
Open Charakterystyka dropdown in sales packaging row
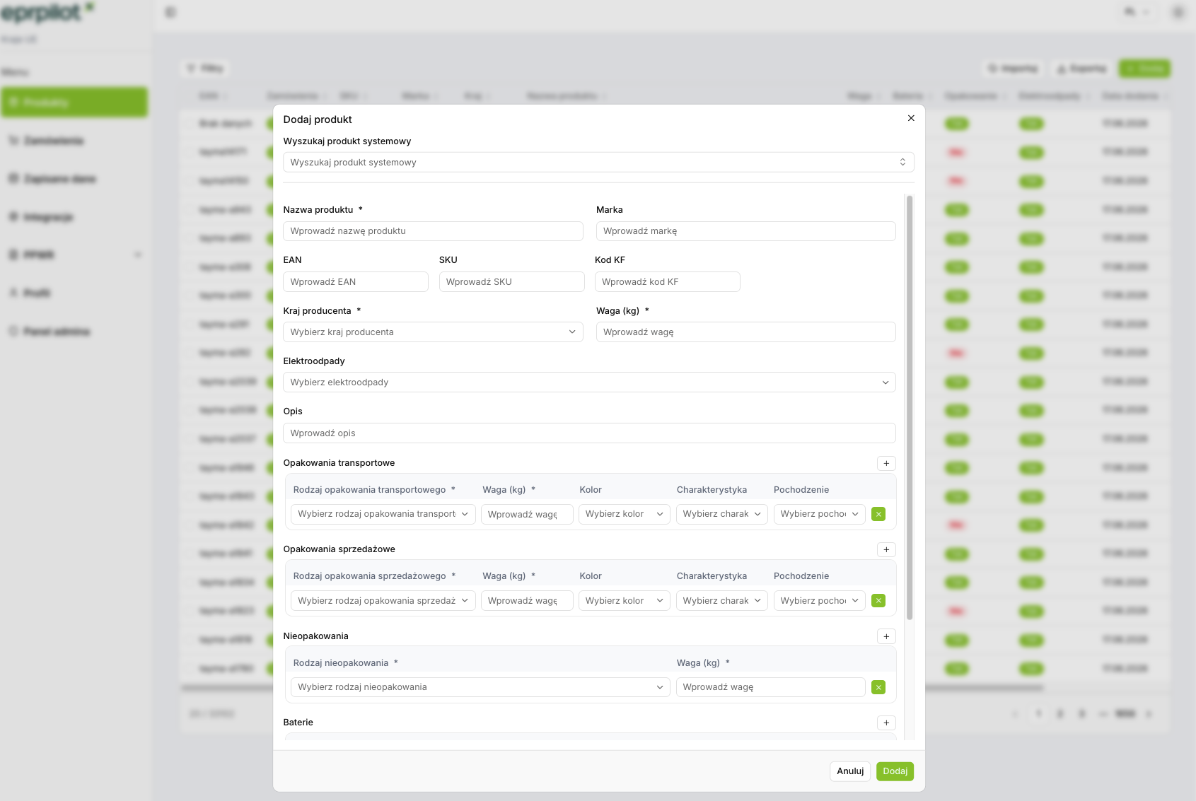tap(721, 600)
